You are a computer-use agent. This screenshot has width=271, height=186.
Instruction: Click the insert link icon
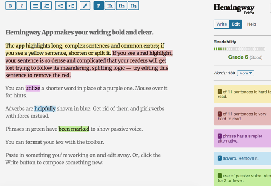tap(85, 6)
